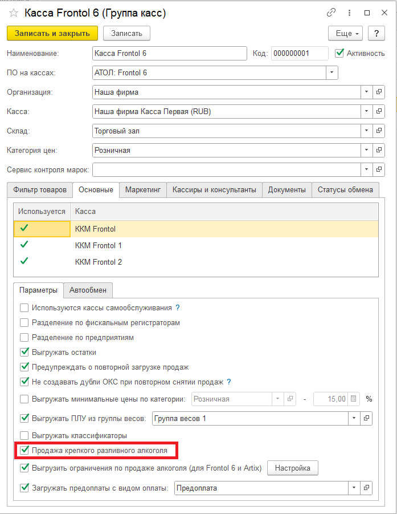Open the Склад item with its open icon
Image resolution: width=397 pixels, height=514 pixels.
tap(380, 131)
